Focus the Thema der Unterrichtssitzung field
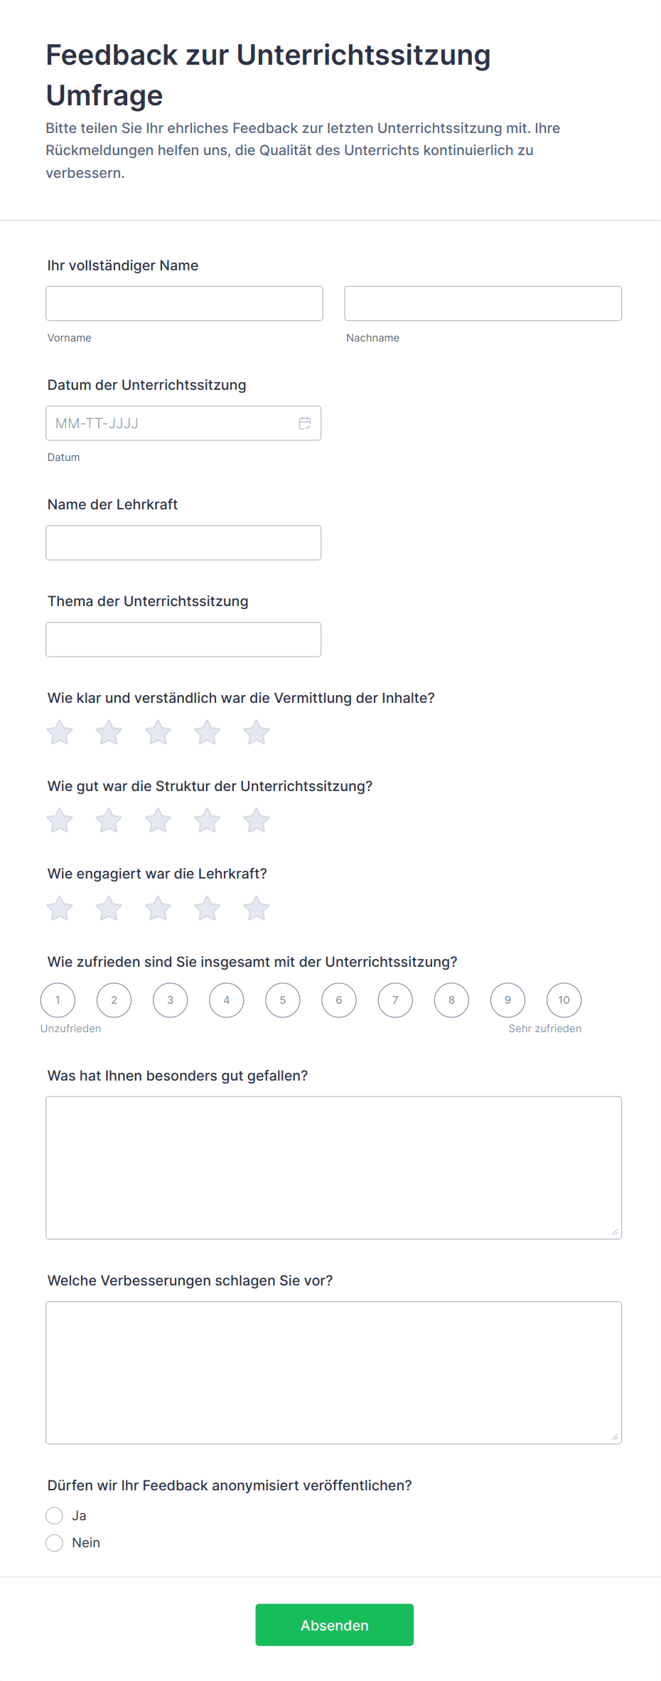This screenshot has height=1681, width=661. [183, 639]
